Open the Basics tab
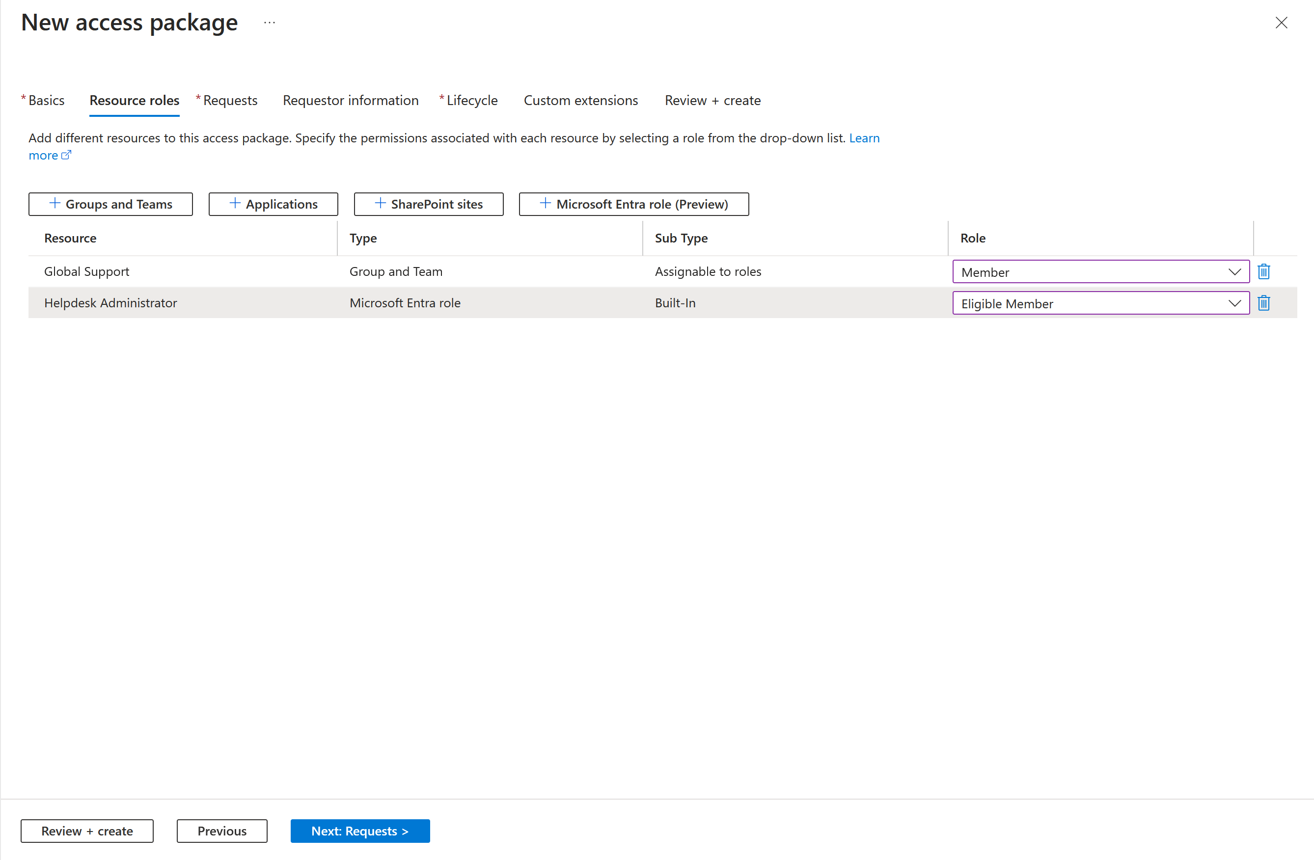This screenshot has height=860, width=1314. click(x=46, y=100)
